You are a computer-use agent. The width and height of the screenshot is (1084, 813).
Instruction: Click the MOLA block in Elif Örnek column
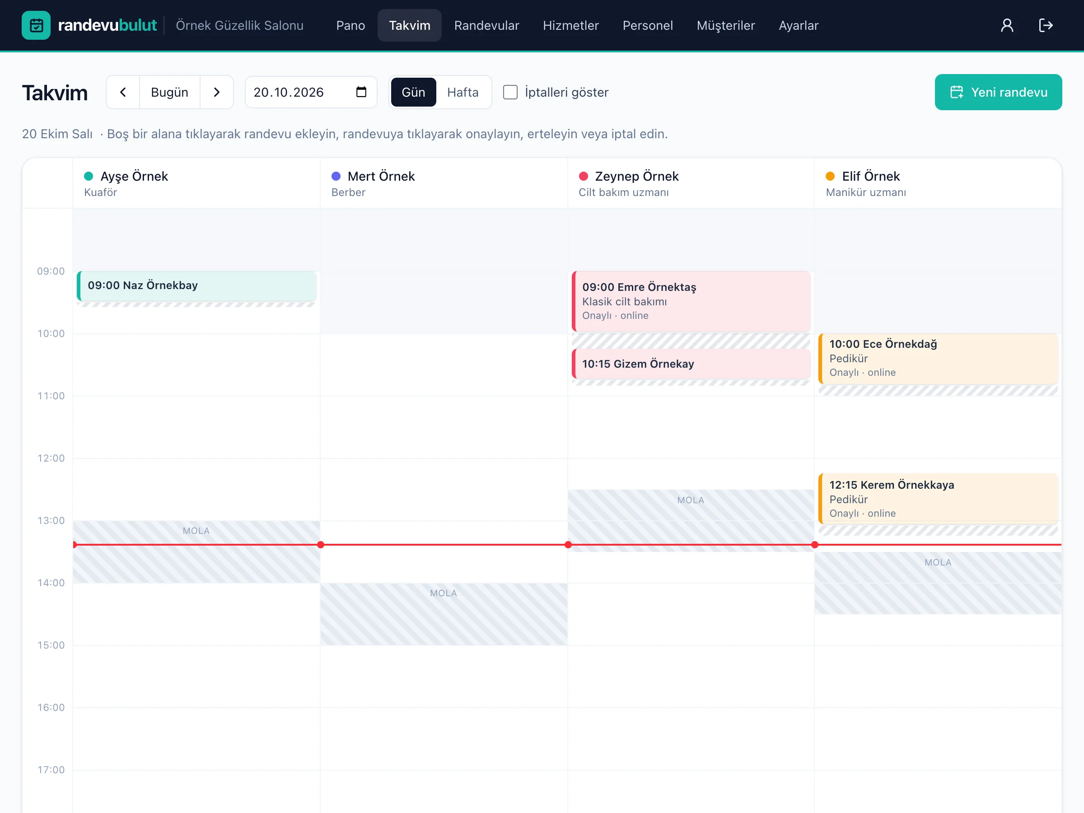(x=938, y=583)
